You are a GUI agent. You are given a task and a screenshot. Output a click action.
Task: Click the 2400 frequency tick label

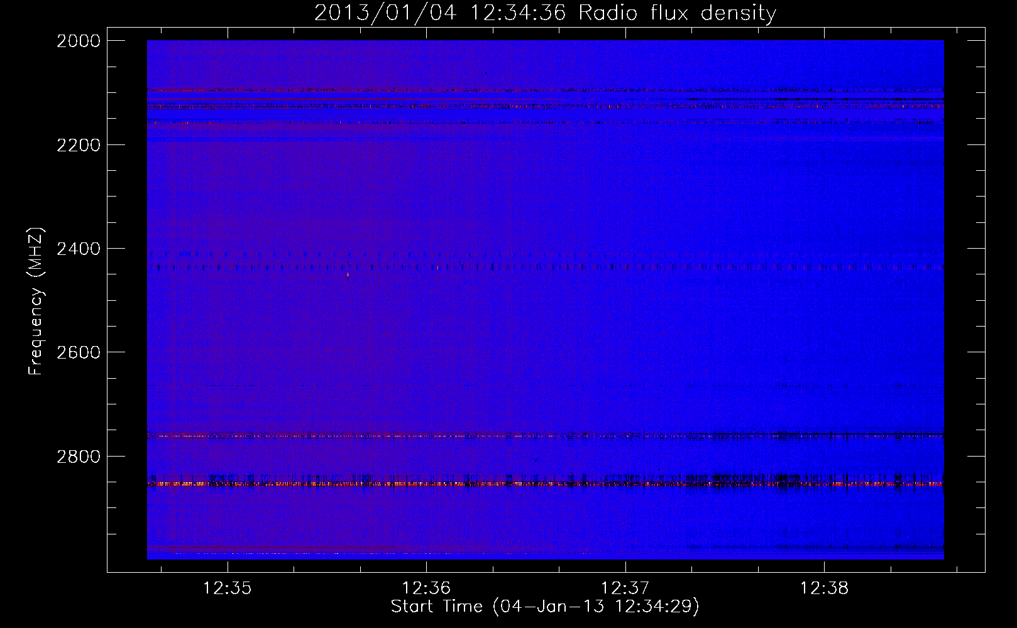point(79,249)
